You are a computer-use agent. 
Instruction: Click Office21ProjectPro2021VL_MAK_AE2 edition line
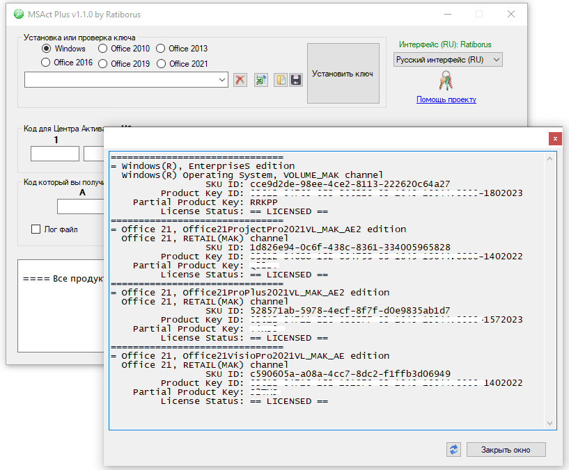tap(258, 229)
